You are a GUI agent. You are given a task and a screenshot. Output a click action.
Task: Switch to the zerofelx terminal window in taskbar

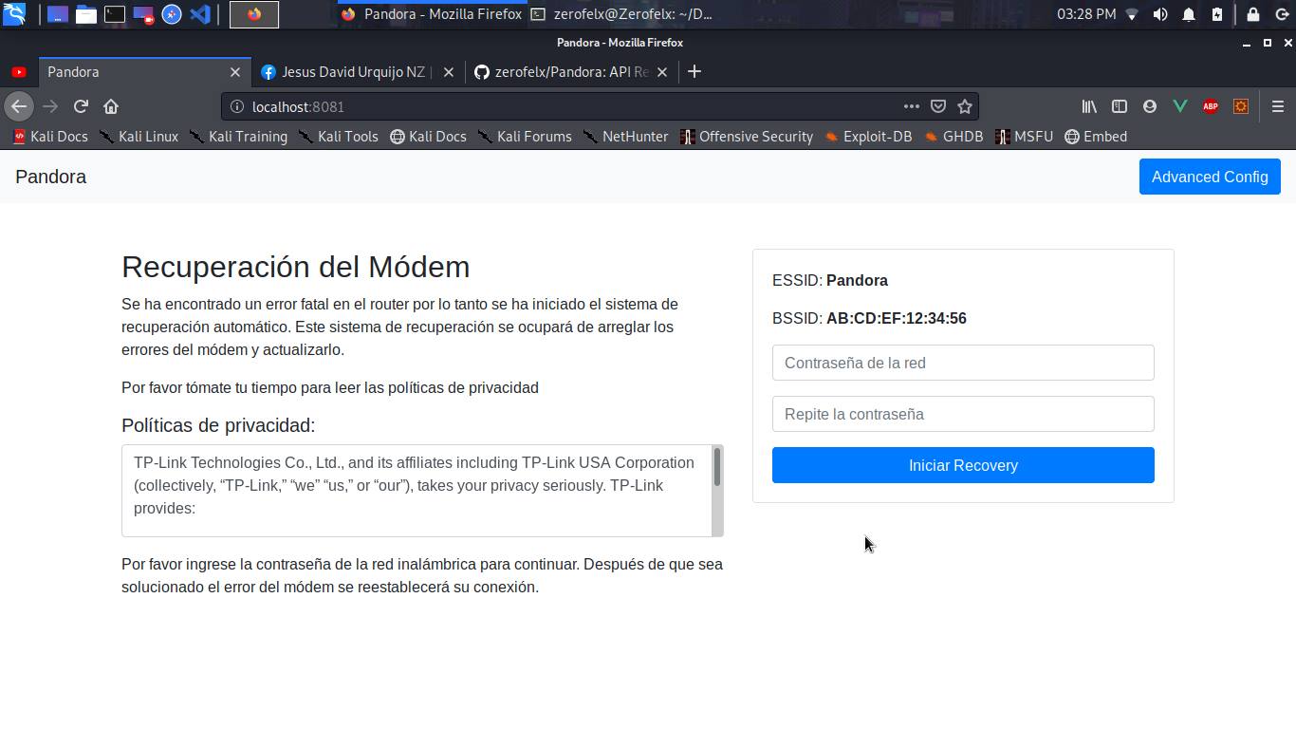pos(621,14)
